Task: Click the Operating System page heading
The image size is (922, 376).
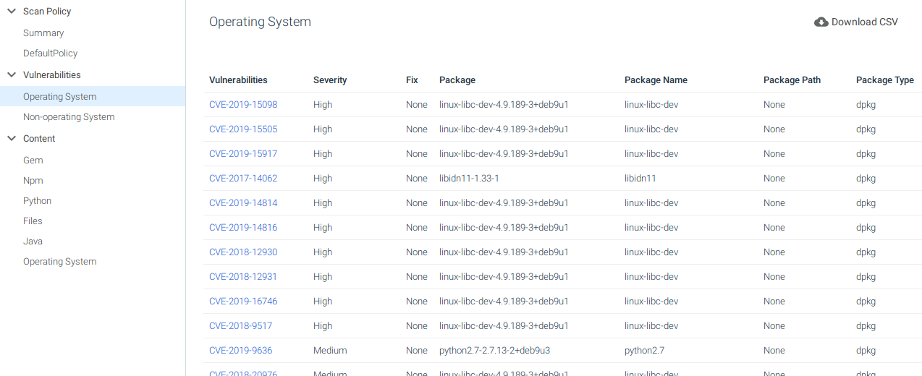Action: pos(260,22)
